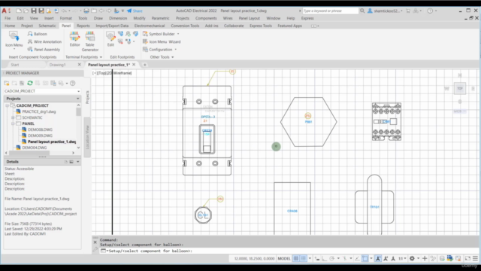Click the Autodesk App Store cart icon

[x=408, y=11]
